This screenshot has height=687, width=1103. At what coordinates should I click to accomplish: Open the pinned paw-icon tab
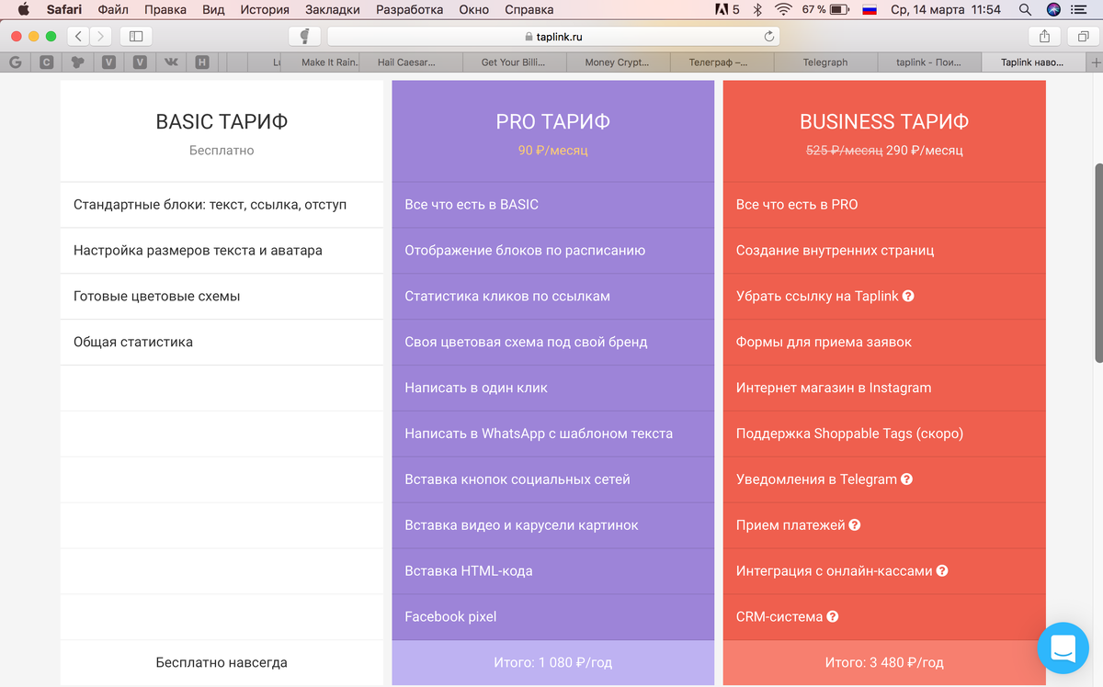pos(78,62)
